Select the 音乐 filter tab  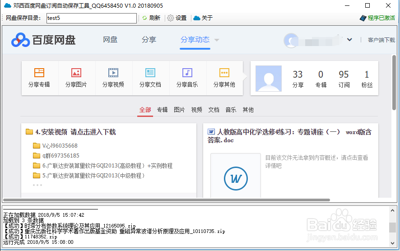coord(231,110)
